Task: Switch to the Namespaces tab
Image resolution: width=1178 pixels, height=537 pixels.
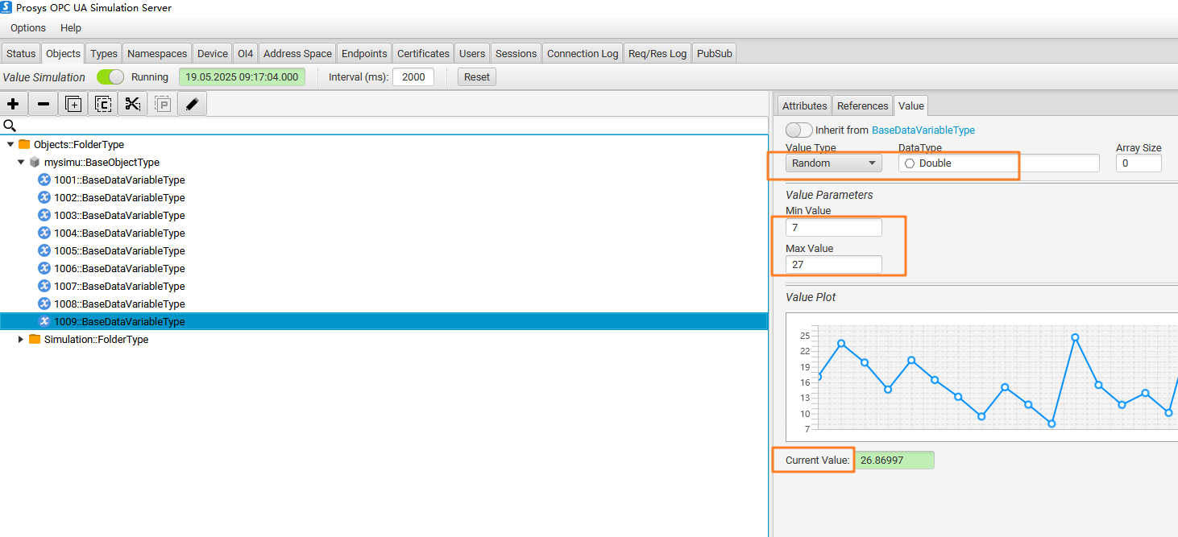Action: click(157, 53)
